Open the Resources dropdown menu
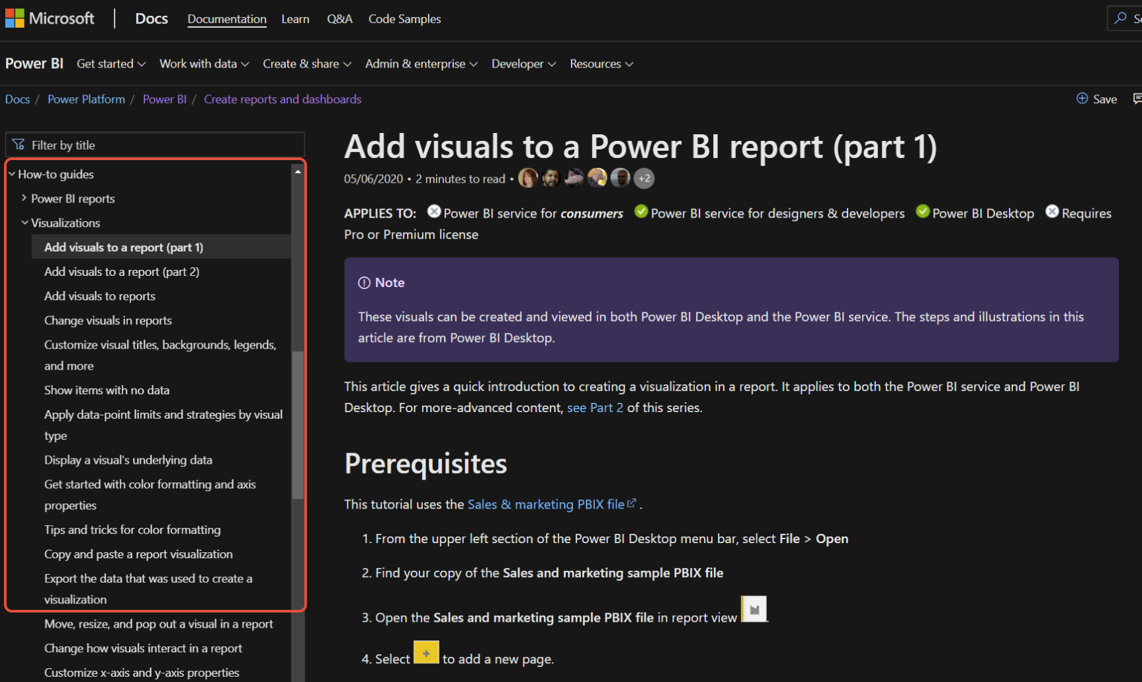 602,64
